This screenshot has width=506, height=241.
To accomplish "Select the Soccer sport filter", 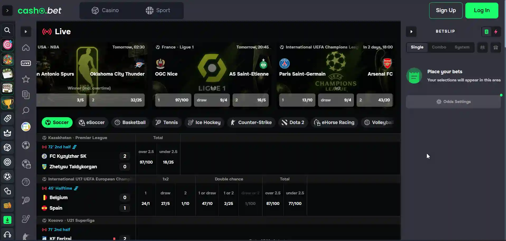I will click(x=57, y=122).
